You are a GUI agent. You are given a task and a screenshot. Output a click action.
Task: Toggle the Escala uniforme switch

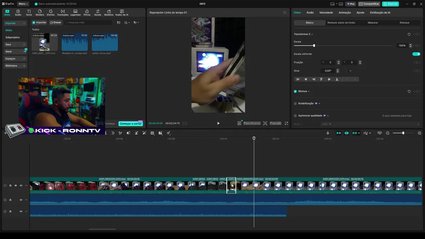tap(416, 54)
